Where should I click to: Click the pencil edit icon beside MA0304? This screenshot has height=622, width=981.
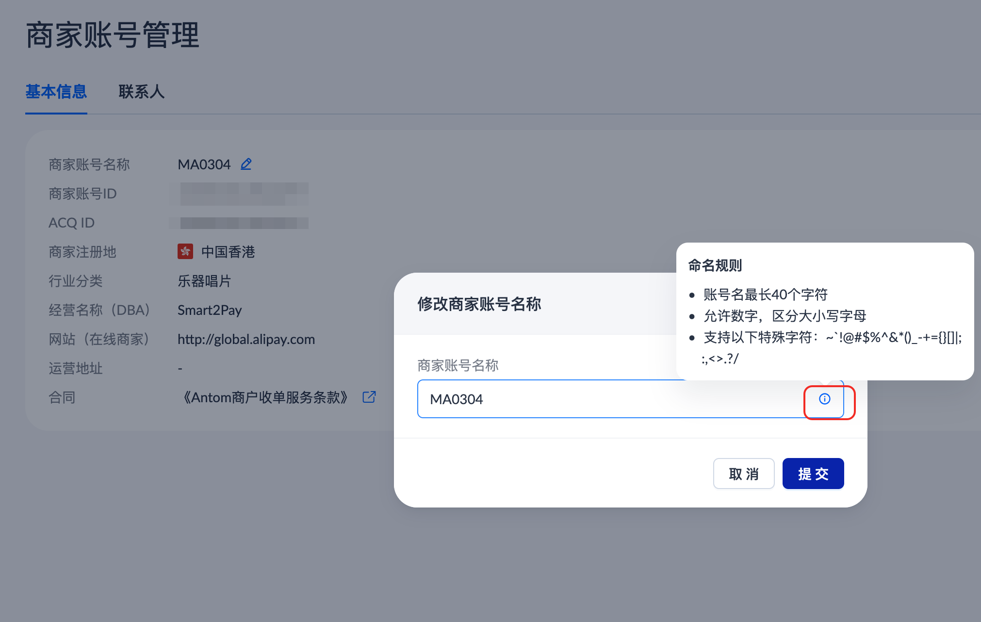[246, 164]
